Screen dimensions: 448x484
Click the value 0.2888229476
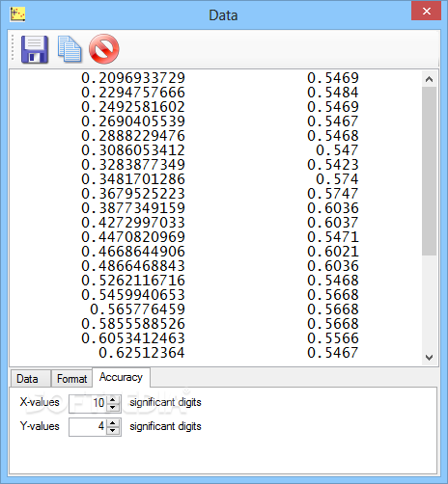pos(133,136)
